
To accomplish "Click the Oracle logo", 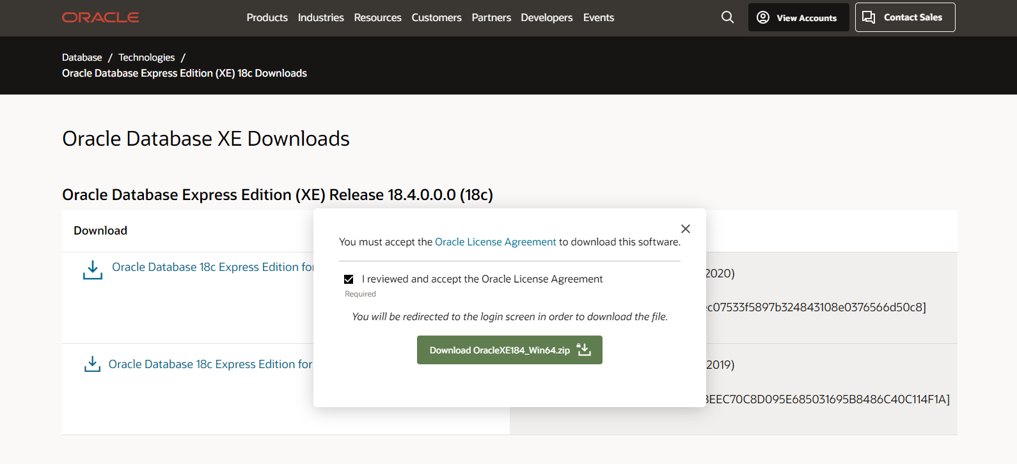I will coord(100,17).
